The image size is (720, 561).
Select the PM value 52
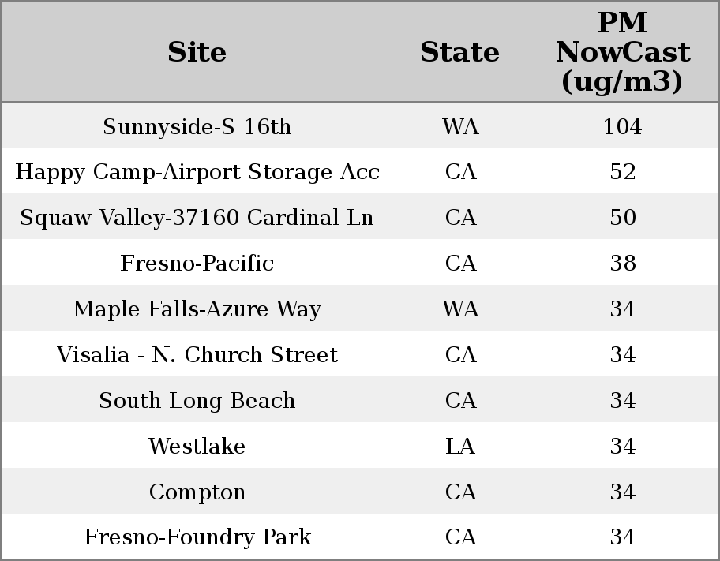622,172
